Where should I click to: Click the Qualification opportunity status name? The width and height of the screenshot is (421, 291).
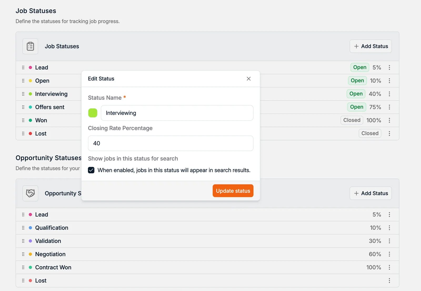click(52, 228)
